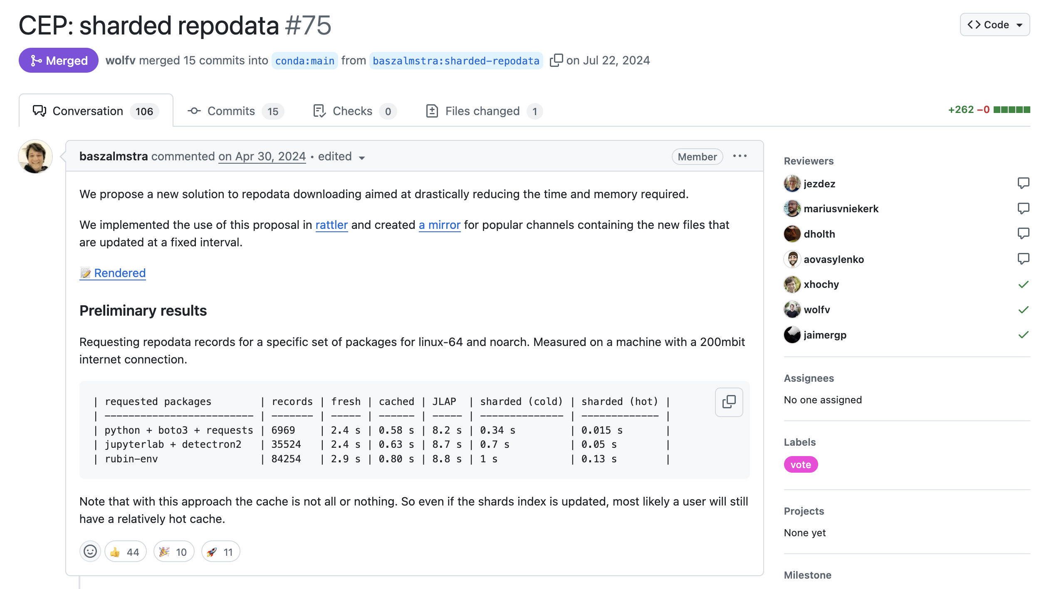The height and width of the screenshot is (589, 1044).
Task: Toggle the party popper reaction
Action: pos(173,552)
